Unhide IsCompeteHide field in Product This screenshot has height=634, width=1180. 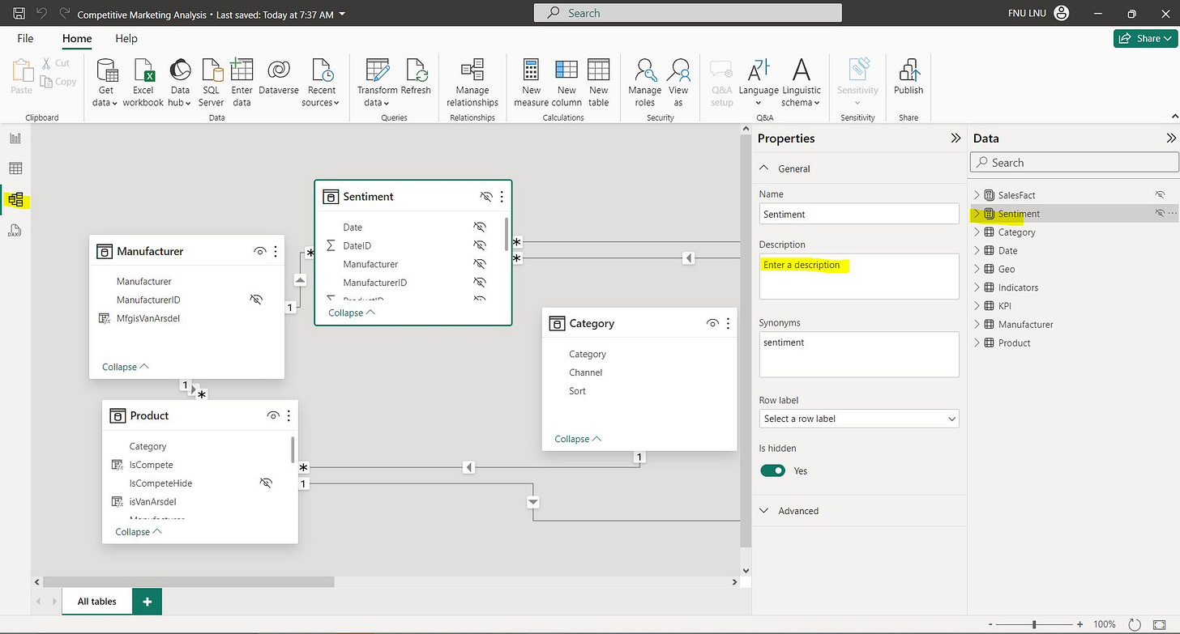tap(266, 483)
